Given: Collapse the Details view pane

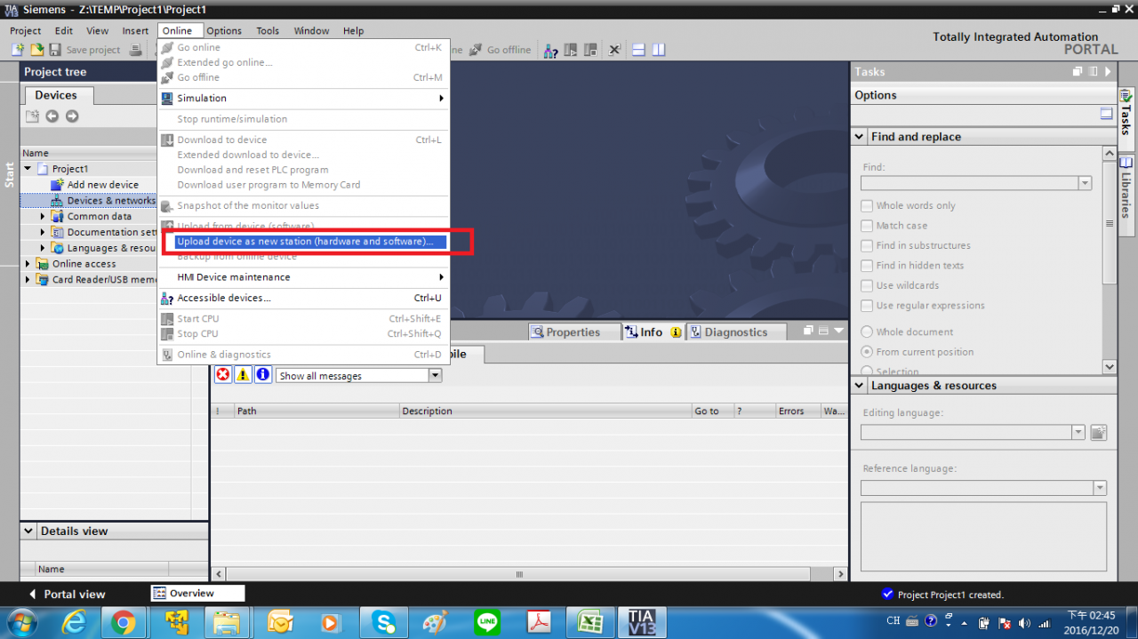Looking at the screenshot, I should click(28, 531).
